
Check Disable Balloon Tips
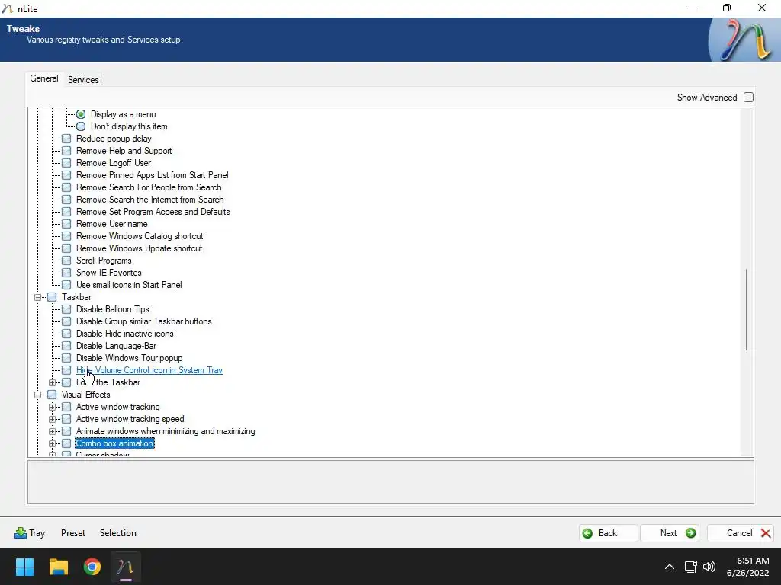66,309
